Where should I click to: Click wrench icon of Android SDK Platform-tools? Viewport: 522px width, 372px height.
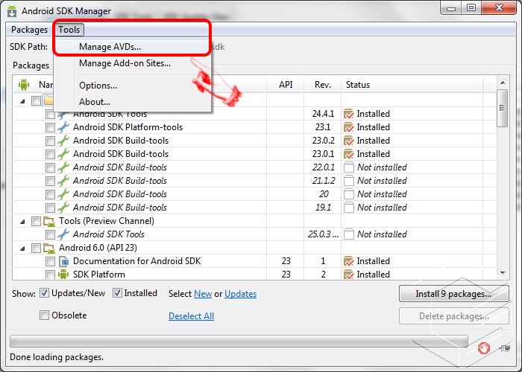63,127
